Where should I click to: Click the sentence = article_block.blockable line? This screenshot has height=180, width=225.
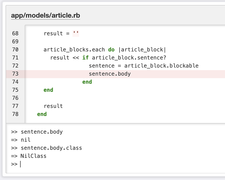pyautogui.click(x=143, y=66)
